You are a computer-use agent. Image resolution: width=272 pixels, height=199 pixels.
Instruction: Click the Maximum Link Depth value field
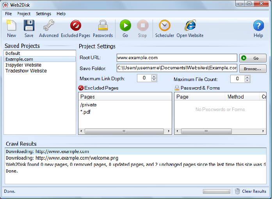point(144,78)
